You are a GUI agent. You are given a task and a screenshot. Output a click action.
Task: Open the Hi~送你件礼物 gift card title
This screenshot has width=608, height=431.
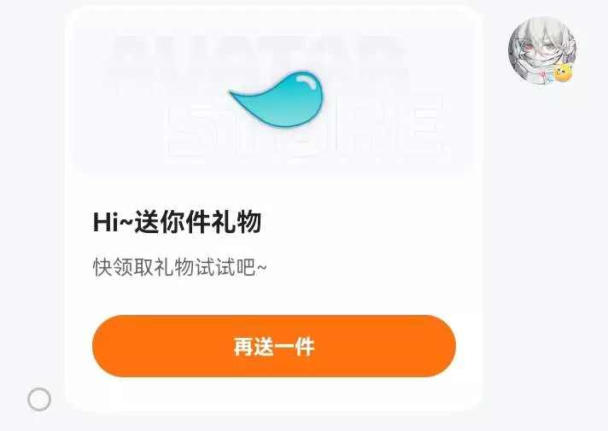point(178,222)
